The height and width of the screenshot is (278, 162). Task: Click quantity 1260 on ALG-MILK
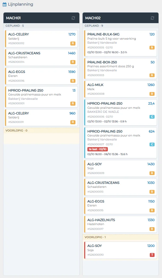pos(151,85)
